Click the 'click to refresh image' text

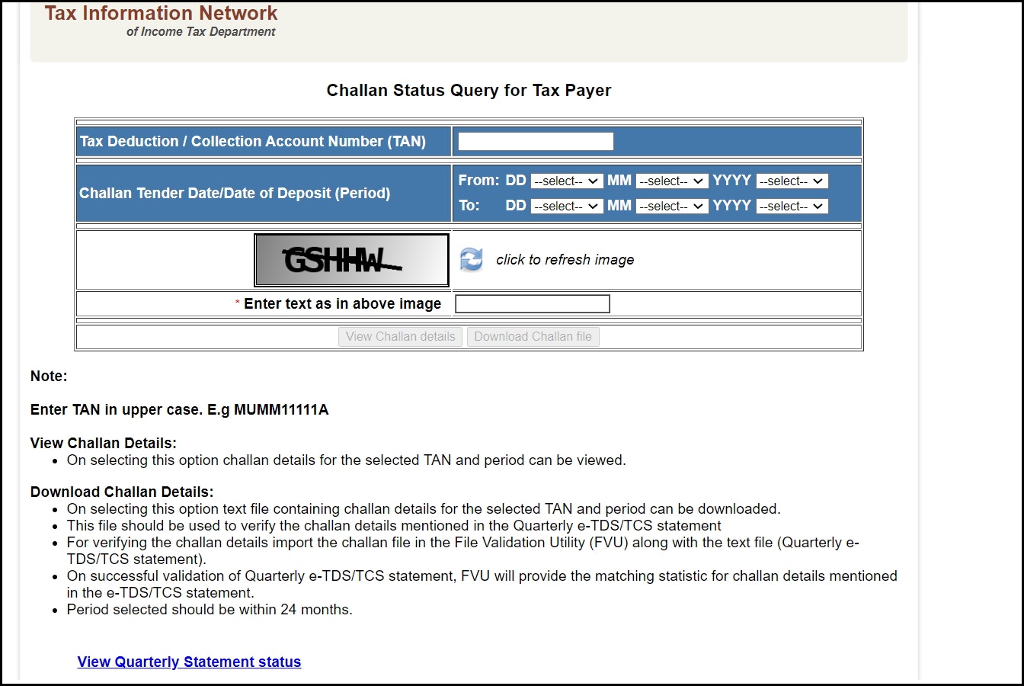click(x=564, y=259)
